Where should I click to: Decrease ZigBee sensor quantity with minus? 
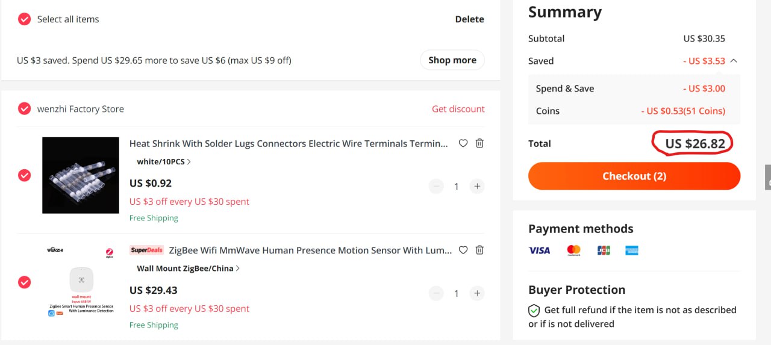(437, 293)
